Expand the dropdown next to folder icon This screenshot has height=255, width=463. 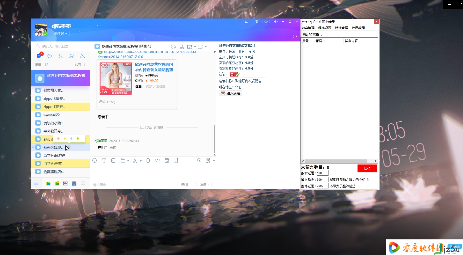tap(128, 161)
